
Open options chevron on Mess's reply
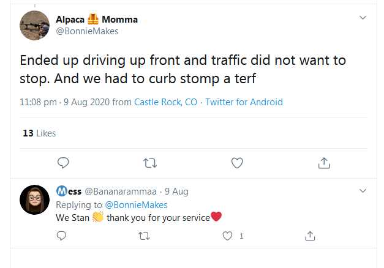tap(363, 191)
